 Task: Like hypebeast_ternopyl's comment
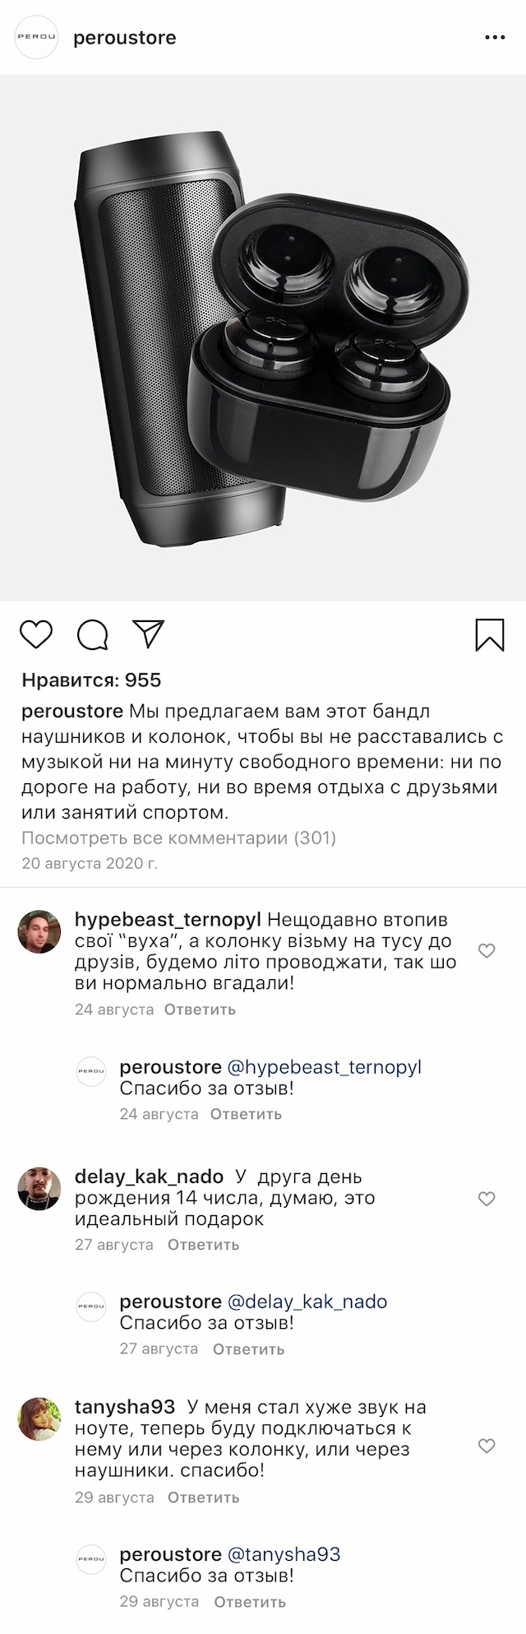(x=487, y=951)
